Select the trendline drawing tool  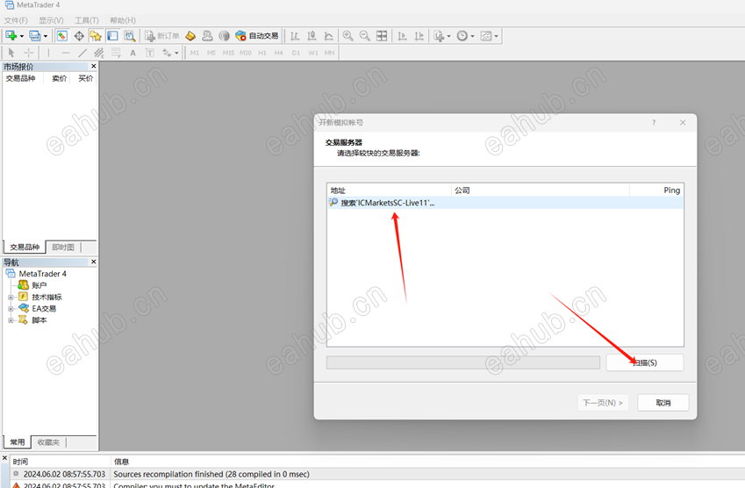click(82, 53)
